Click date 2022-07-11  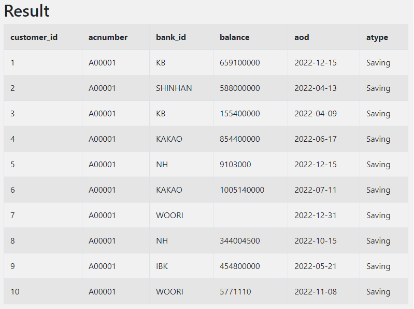click(316, 190)
